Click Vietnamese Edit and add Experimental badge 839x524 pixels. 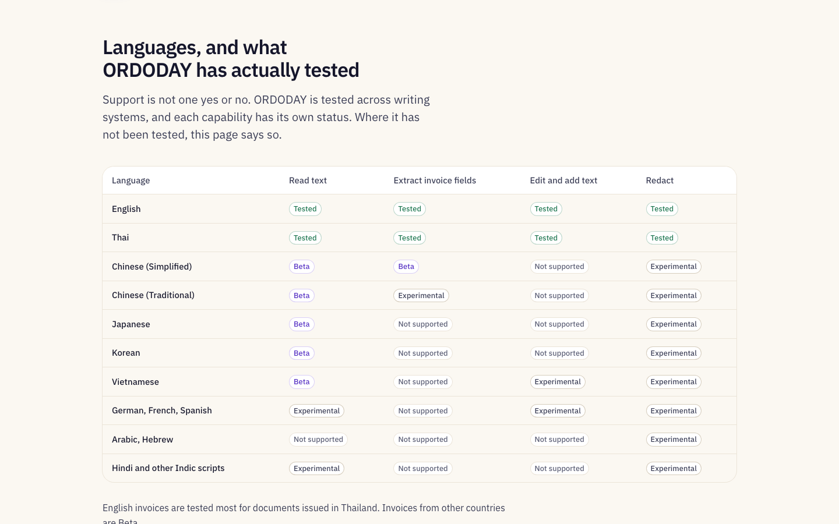click(x=558, y=382)
